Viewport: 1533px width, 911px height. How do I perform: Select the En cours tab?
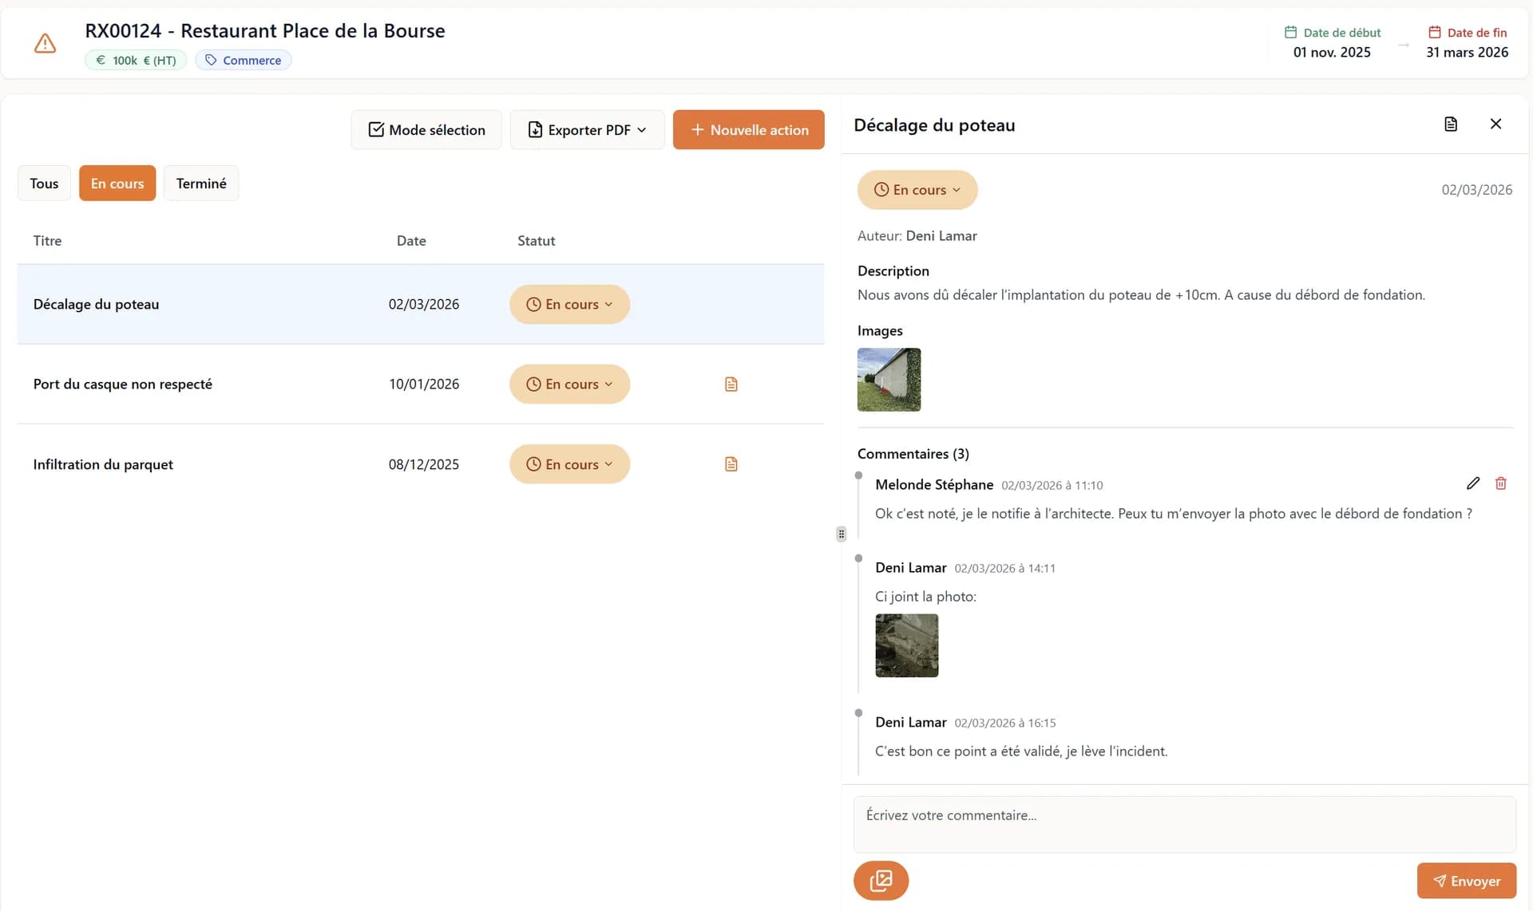click(117, 183)
